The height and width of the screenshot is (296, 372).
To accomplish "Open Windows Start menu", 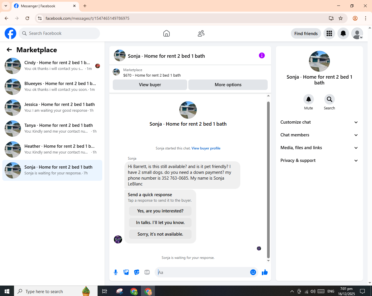I will [7, 291].
